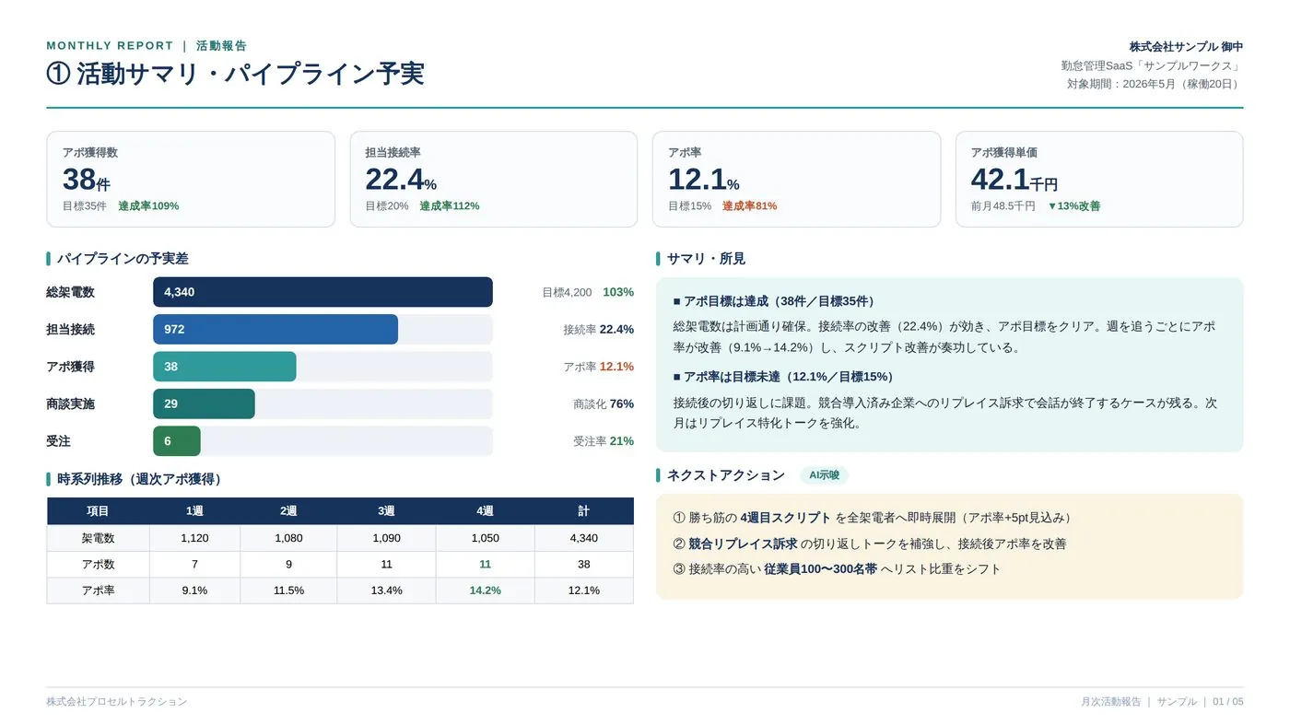Click the red 達成率81% text

coord(749,206)
